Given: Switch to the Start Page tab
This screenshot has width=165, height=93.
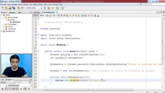Looking at the screenshot, I should 37,12.
